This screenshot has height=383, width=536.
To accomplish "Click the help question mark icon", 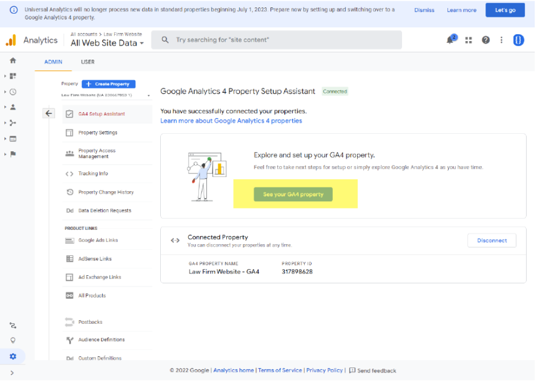I will (486, 40).
